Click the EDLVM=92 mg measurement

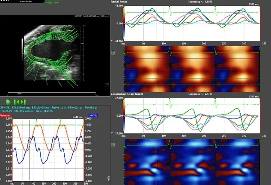click(x=21, y=108)
